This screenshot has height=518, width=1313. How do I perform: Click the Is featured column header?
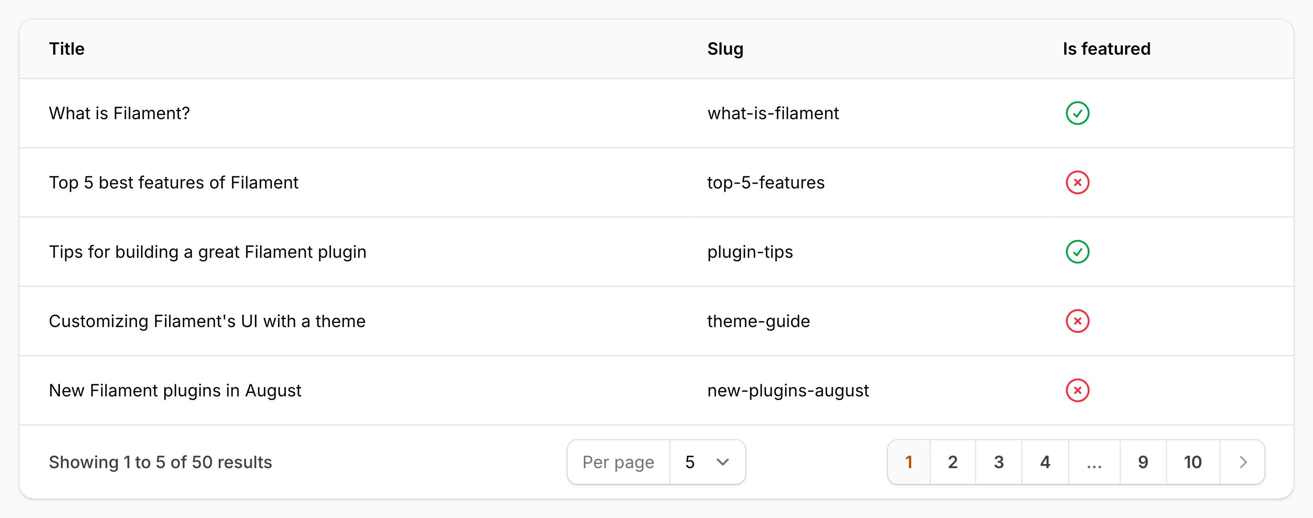point(1106,49)
